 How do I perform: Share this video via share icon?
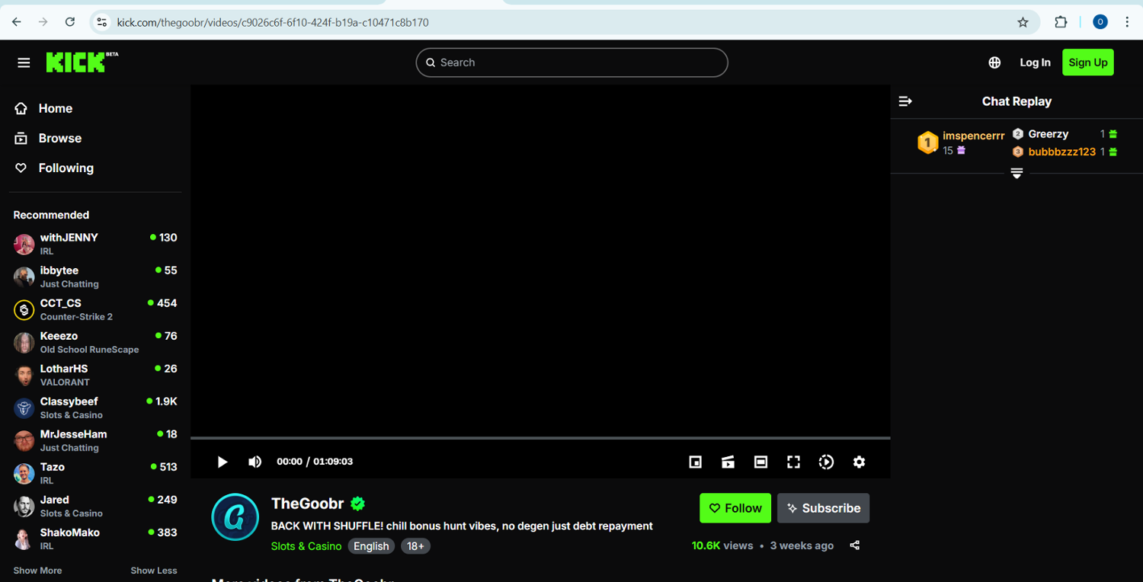[855, 545]
